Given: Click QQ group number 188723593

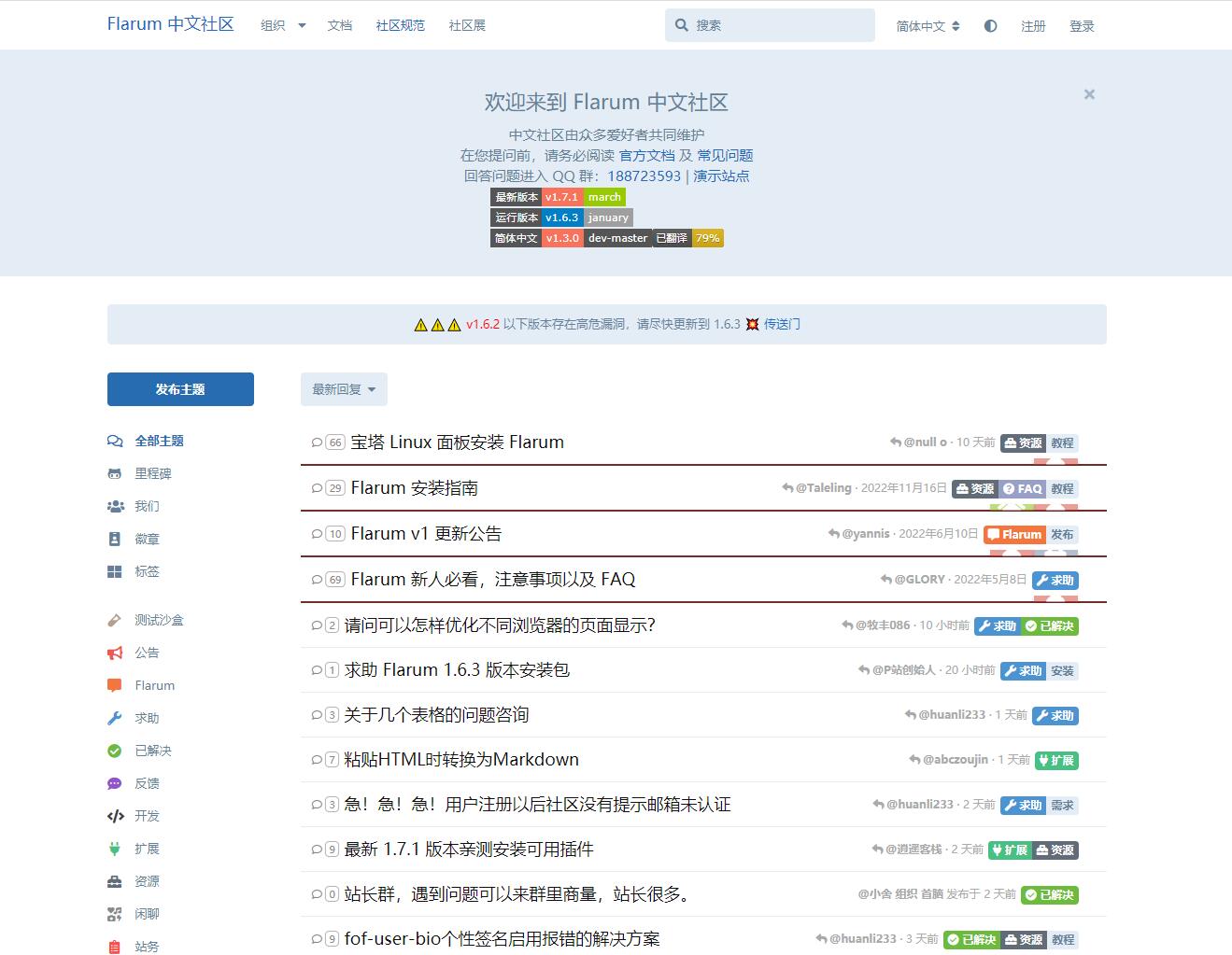Looking at the screenshot, I should 644,176.
